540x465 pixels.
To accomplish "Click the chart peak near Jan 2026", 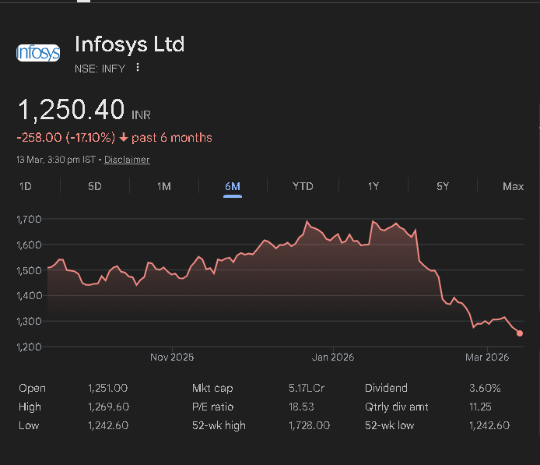I will (x=307, y=222).
